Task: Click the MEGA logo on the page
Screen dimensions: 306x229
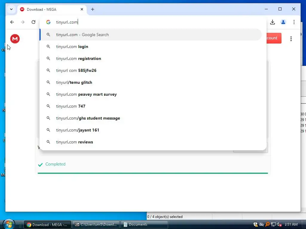Action: click(15, 39)
